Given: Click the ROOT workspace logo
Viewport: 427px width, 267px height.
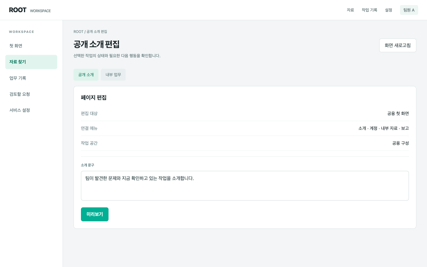Looking at the screenshot, I should pos(30,10).
